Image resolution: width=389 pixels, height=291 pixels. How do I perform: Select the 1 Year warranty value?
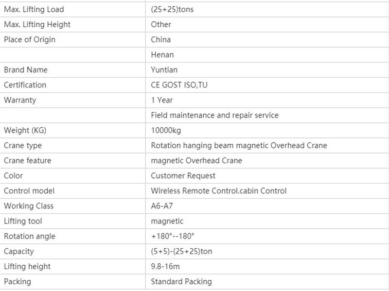162,100
